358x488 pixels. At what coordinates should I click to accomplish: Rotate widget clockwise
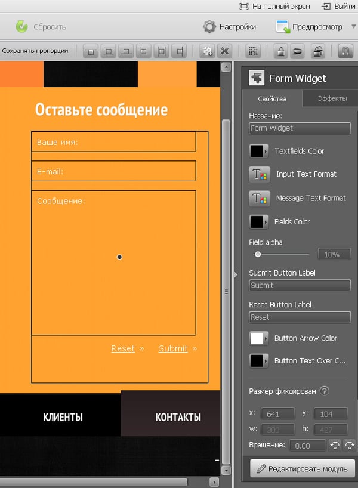pyautogui.click(x=349, y=445)
